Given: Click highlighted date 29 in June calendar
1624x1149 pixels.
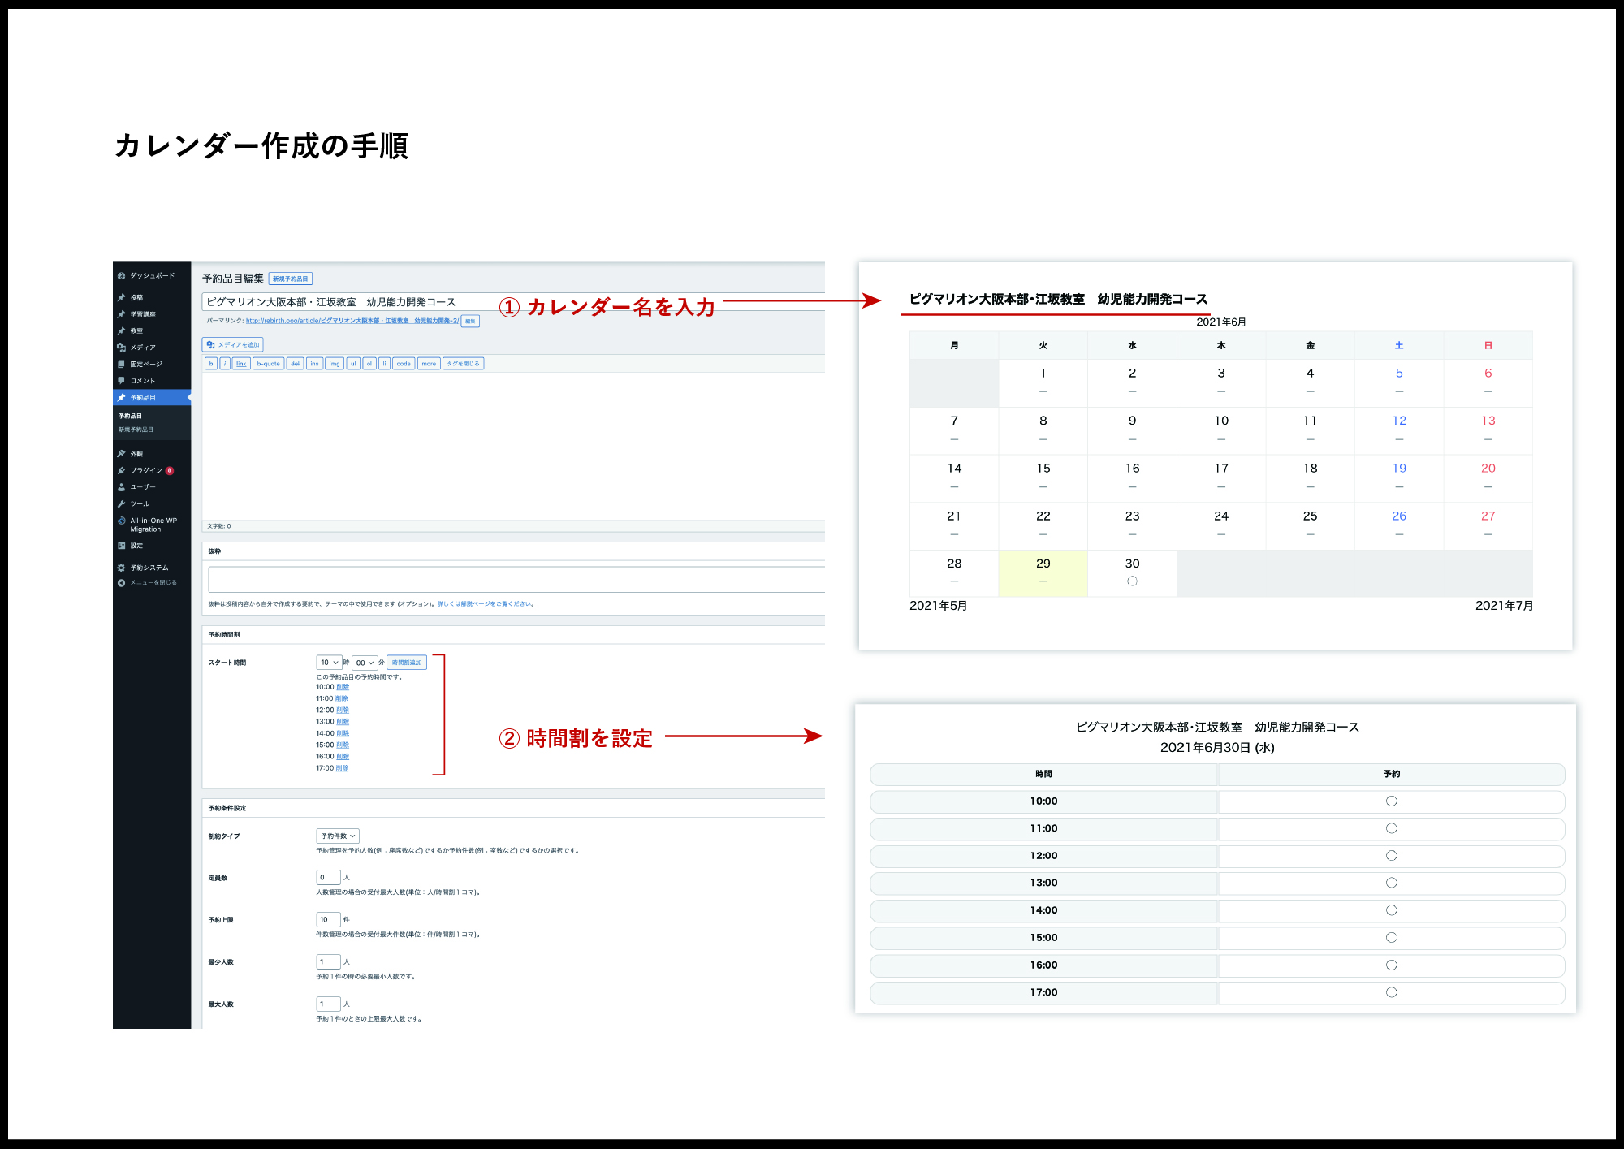Looking at the screenshot, I should 1043,573.
